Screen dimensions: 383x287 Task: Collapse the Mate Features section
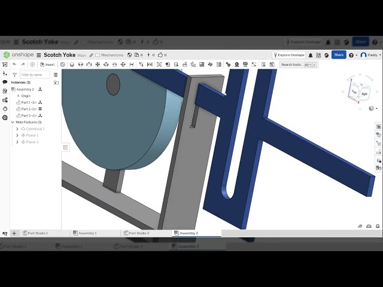point(13,122)
